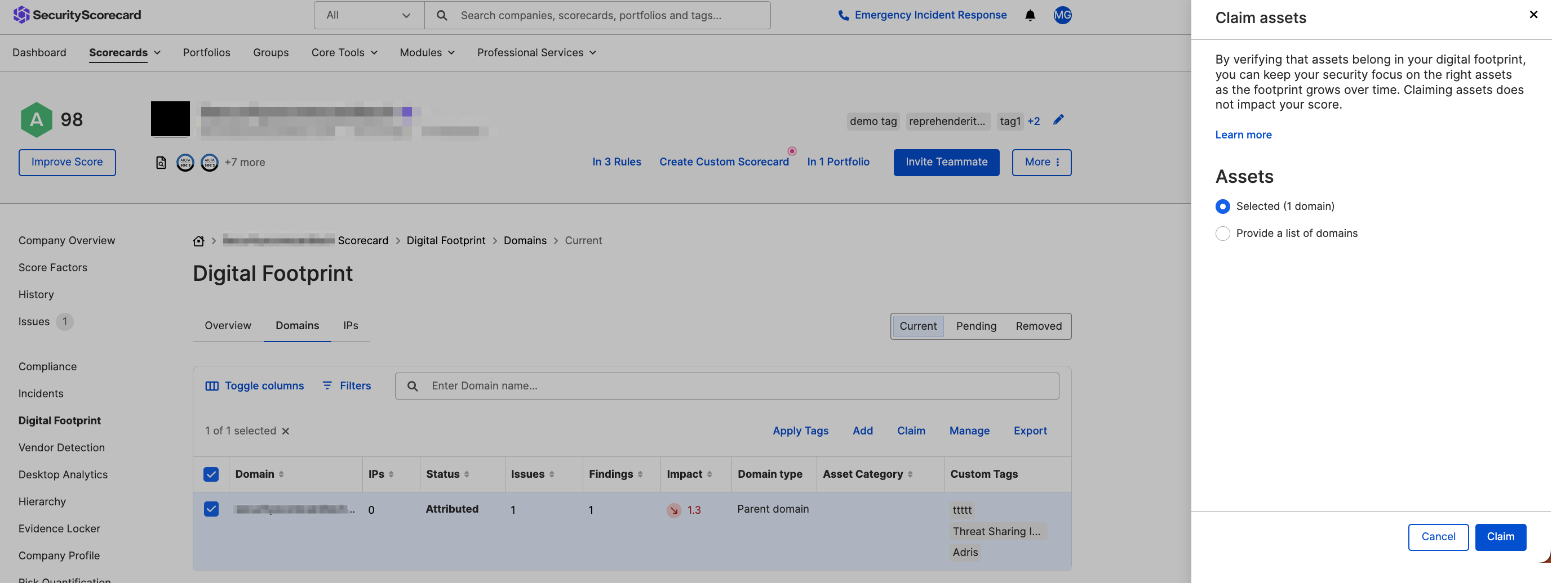
Task: Switch view to Pending
Action: (x=976, y=326)
